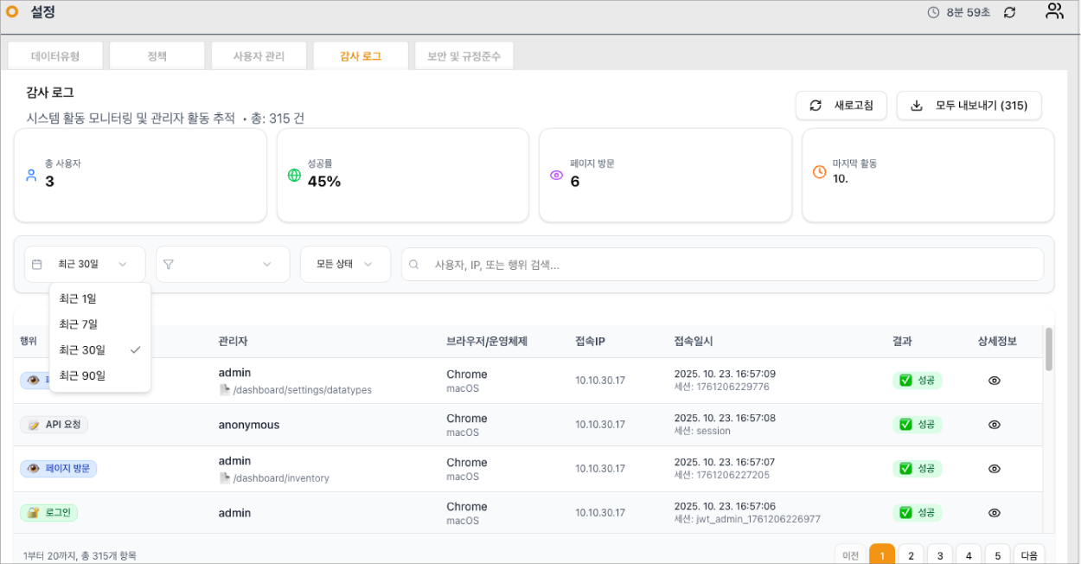The height and width of the screenshot is (564, 1081).
Task: Open the 모든 상태 status dropdown
Action: [x=345, y=264]
